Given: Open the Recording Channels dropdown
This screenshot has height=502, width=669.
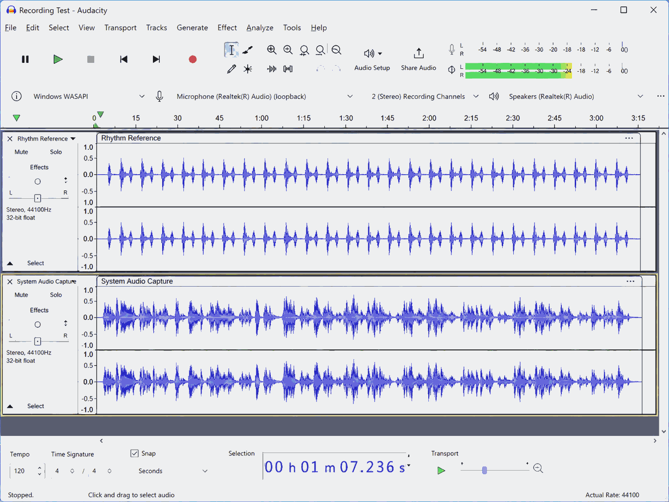Looking at the screenshot, I should [425, 96].
